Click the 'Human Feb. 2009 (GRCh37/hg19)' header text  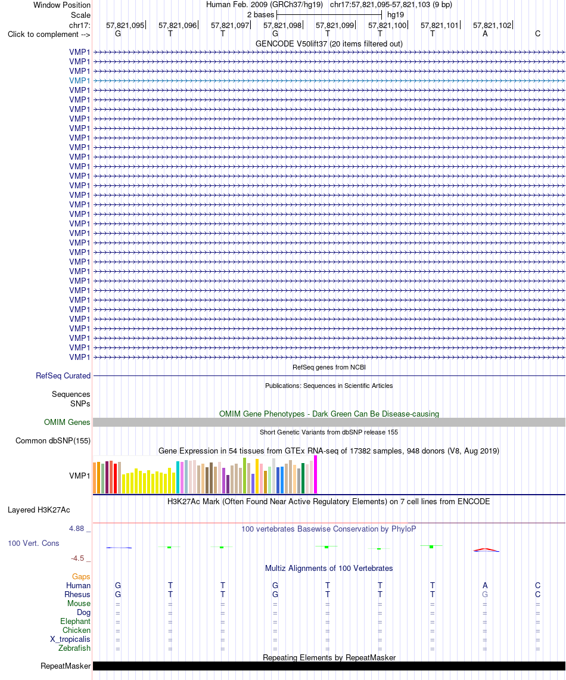tap(265, 5)
